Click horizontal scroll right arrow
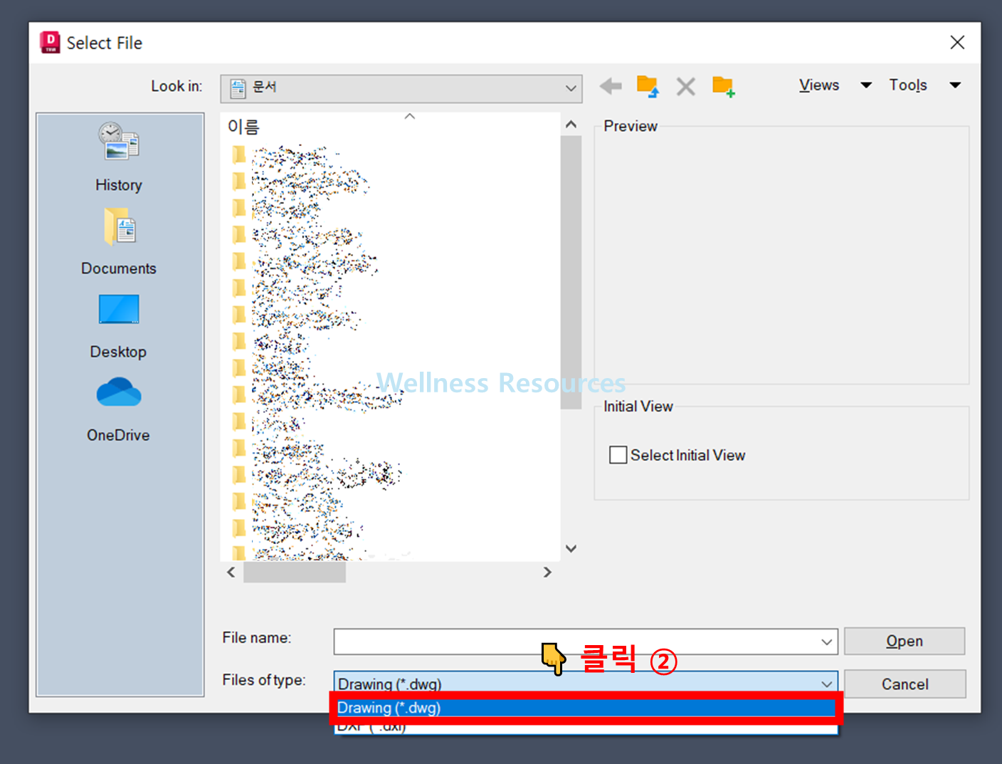 [547, 572]
